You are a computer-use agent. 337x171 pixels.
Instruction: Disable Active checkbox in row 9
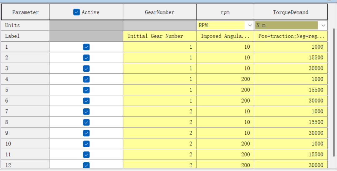click(x=86, y=133)
